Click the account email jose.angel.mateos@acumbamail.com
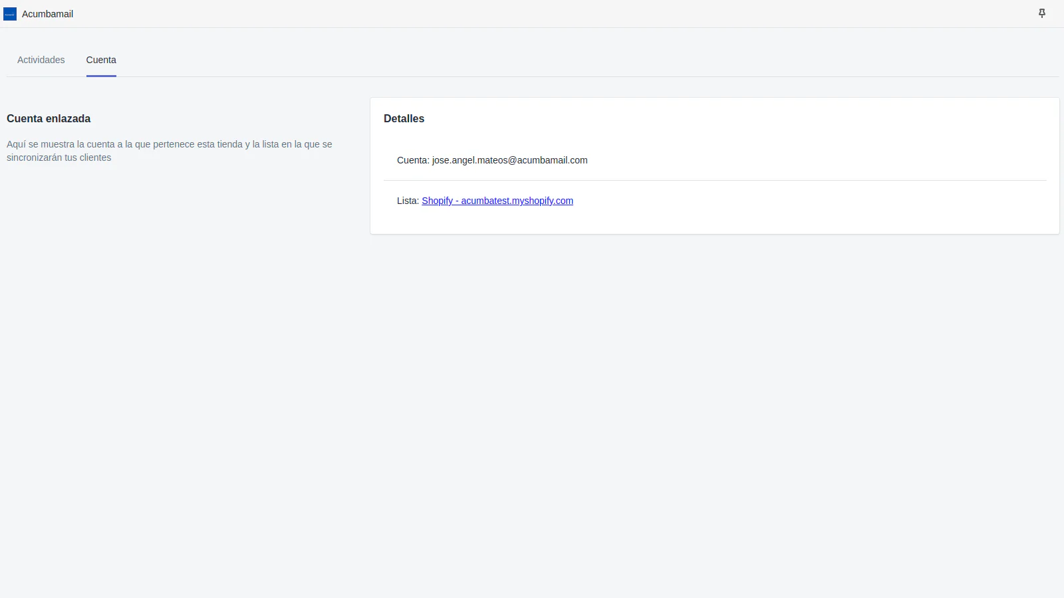The width and height of the screenshot is (1064, 598). pos(510,160)
